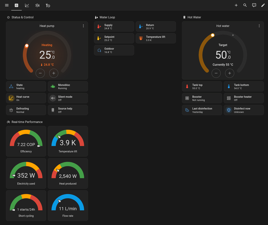The height and width of the screenshot is (225, 268).
Task: Click the Hot water dial slider handle
Action: (213, 35)
